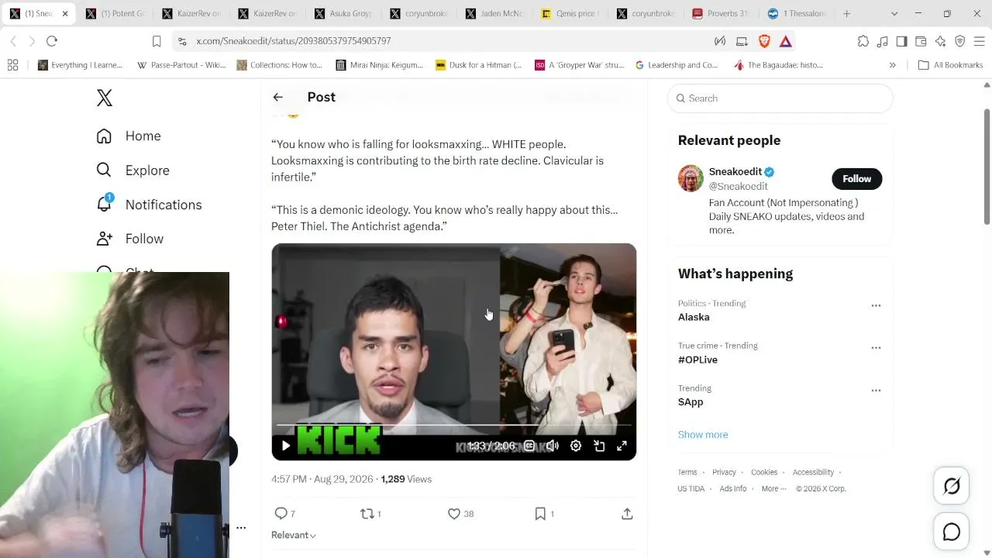Open the Accessibility footer link
This screenshot has height=558, width=992.
coord(813,472)
